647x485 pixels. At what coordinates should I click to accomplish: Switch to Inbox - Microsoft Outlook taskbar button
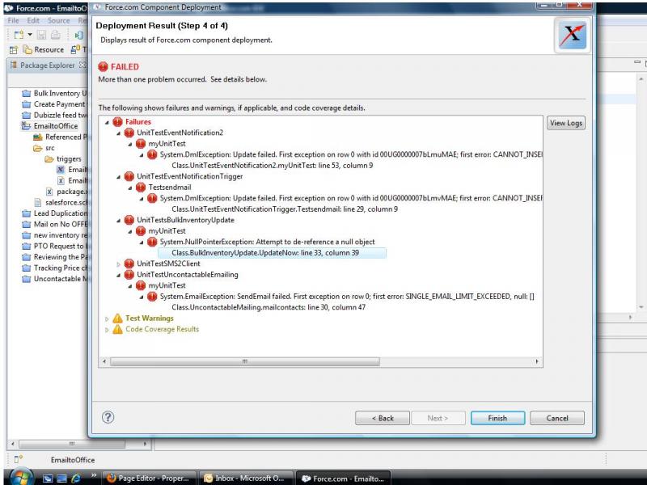[246, 479]
